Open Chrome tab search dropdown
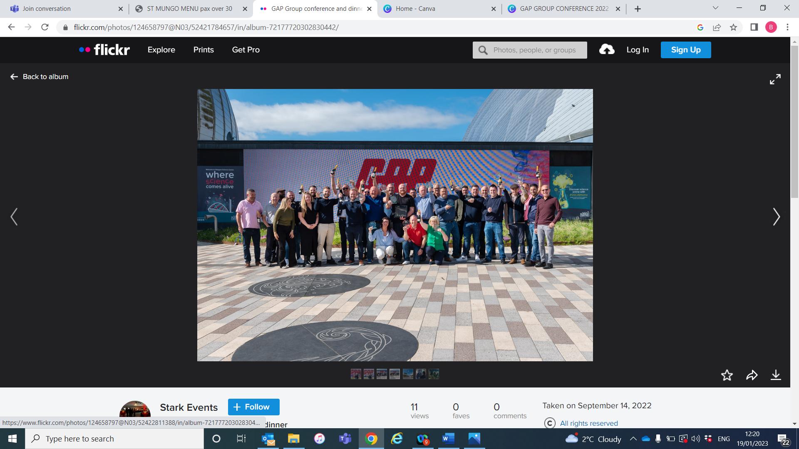The height and width of the screenshot is (449, 799). 715,8
